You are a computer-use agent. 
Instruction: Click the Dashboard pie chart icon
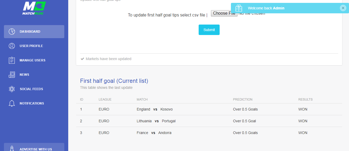coord(12,32)
